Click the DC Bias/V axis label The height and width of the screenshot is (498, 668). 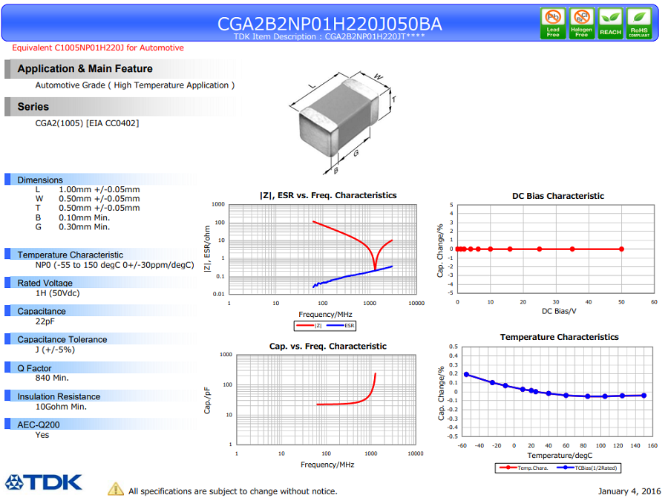pyautogui.click(x=559, y=311)
